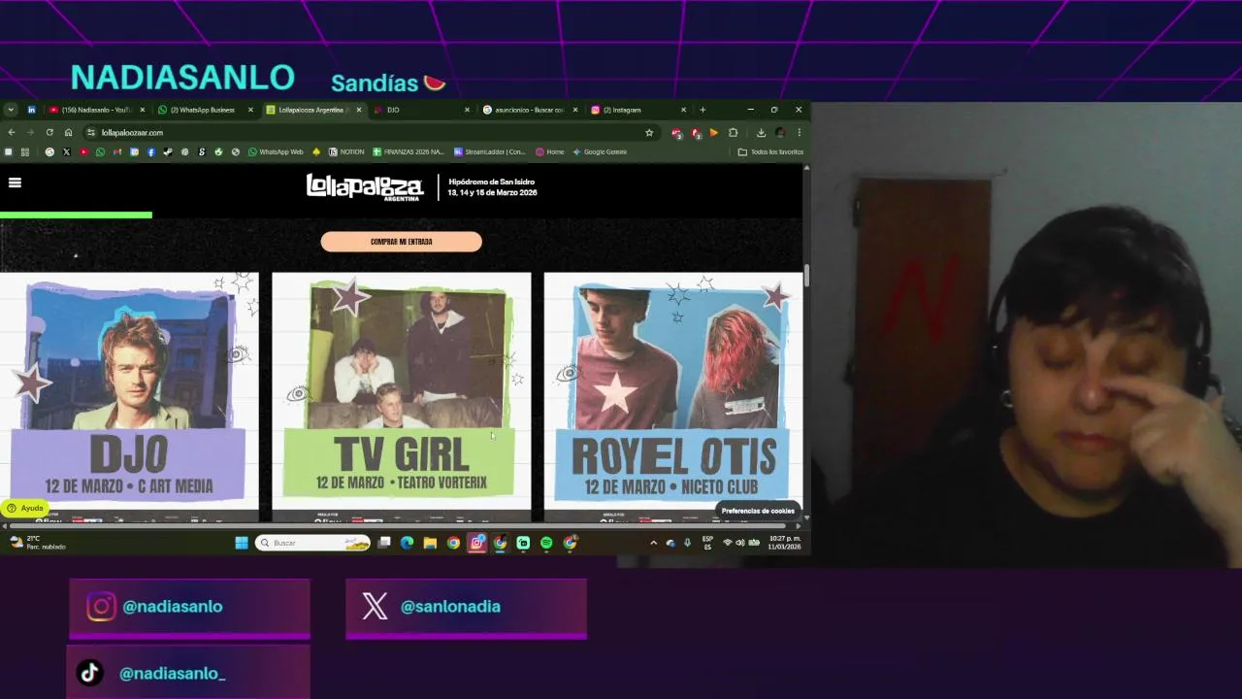Click the microphone icon in system tray
This screenshot has width=1242, height=699.
(687, 543)
